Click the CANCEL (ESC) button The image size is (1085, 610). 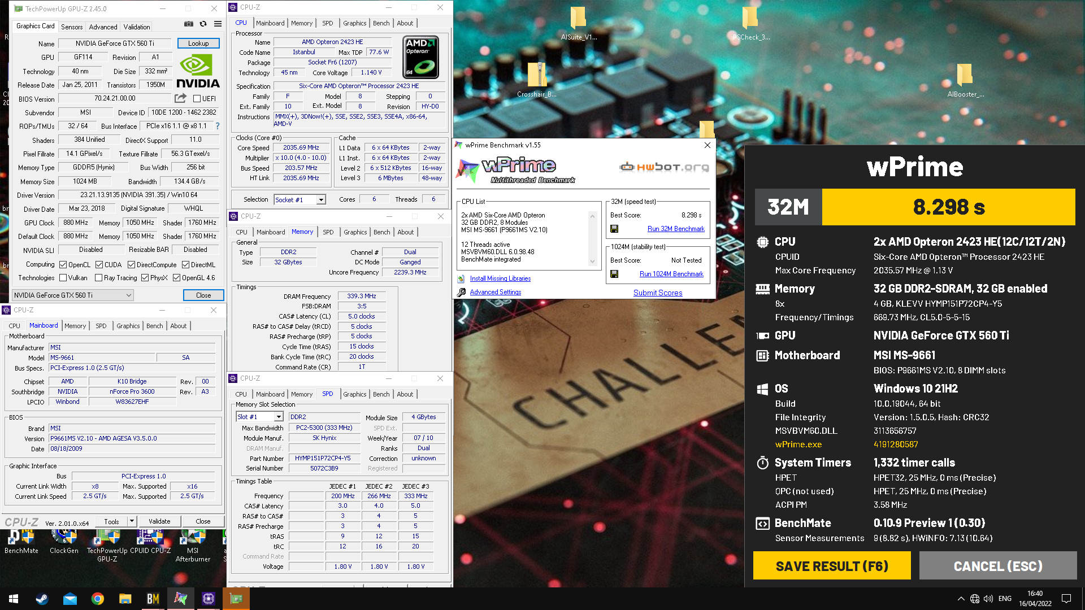coord(998,566)
